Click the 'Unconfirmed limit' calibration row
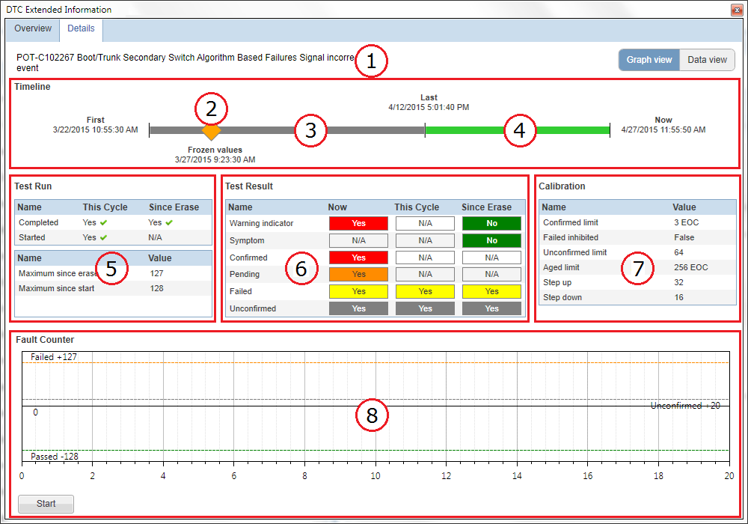The height and width of the screenshot is (524, 748). point(638,252)
